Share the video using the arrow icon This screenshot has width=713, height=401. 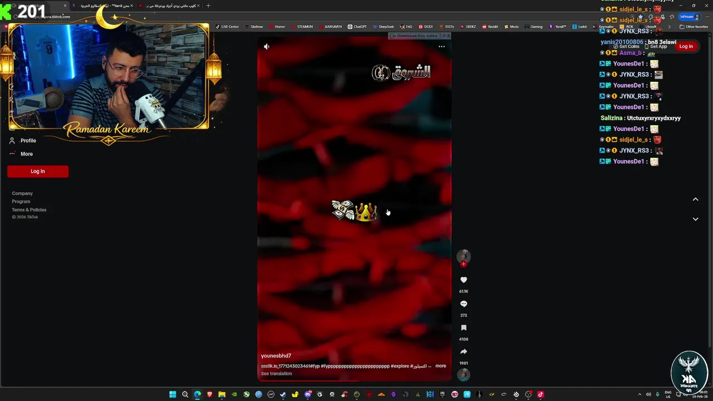(463, 352)
